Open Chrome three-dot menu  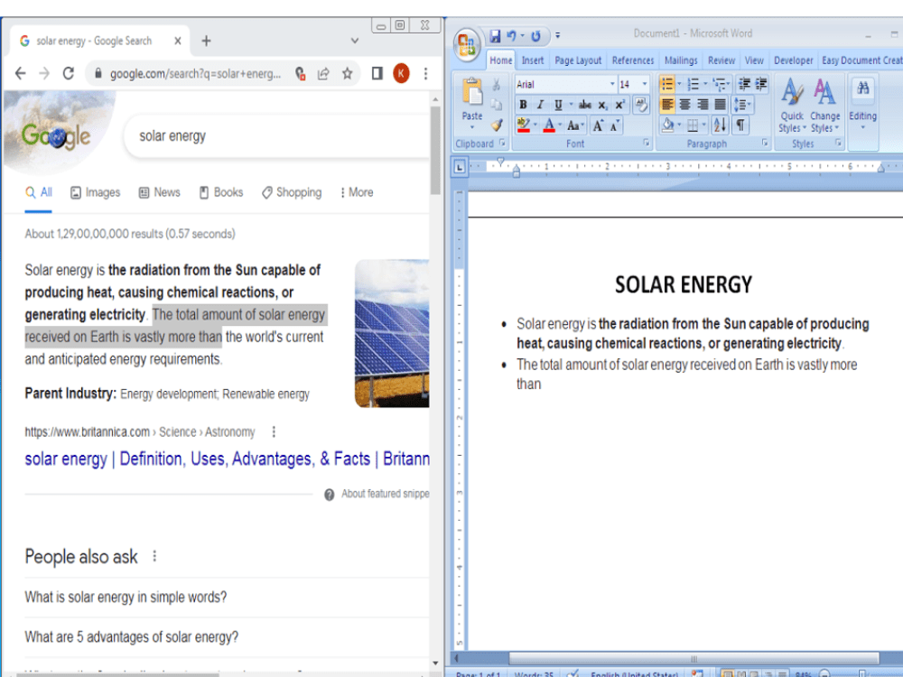click(x=425, y=73)
